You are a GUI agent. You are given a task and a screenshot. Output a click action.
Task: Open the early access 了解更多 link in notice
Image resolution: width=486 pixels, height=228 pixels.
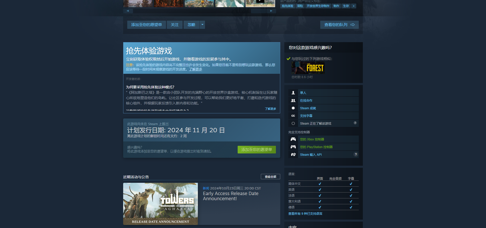coord(196,69)
